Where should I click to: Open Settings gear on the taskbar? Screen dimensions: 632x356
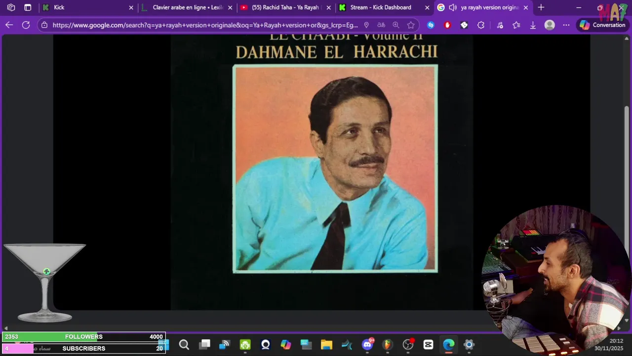pyautogui.click(x=469, y=345)
